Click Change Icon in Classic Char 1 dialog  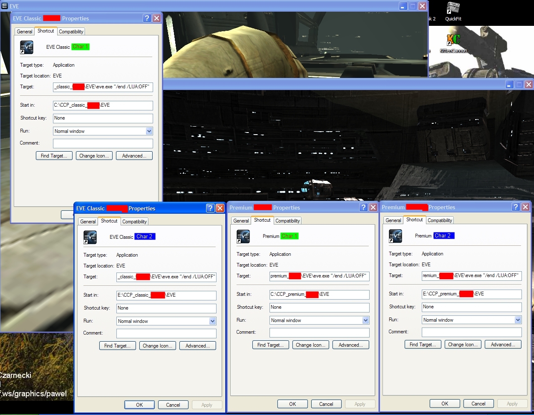[x=94, y=156]
